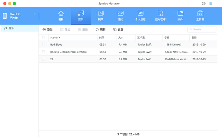This screenshot has height=139, width=222.
Task: Click the 去重 (De-duplicate) button
Action: click(x=118, y=29)
